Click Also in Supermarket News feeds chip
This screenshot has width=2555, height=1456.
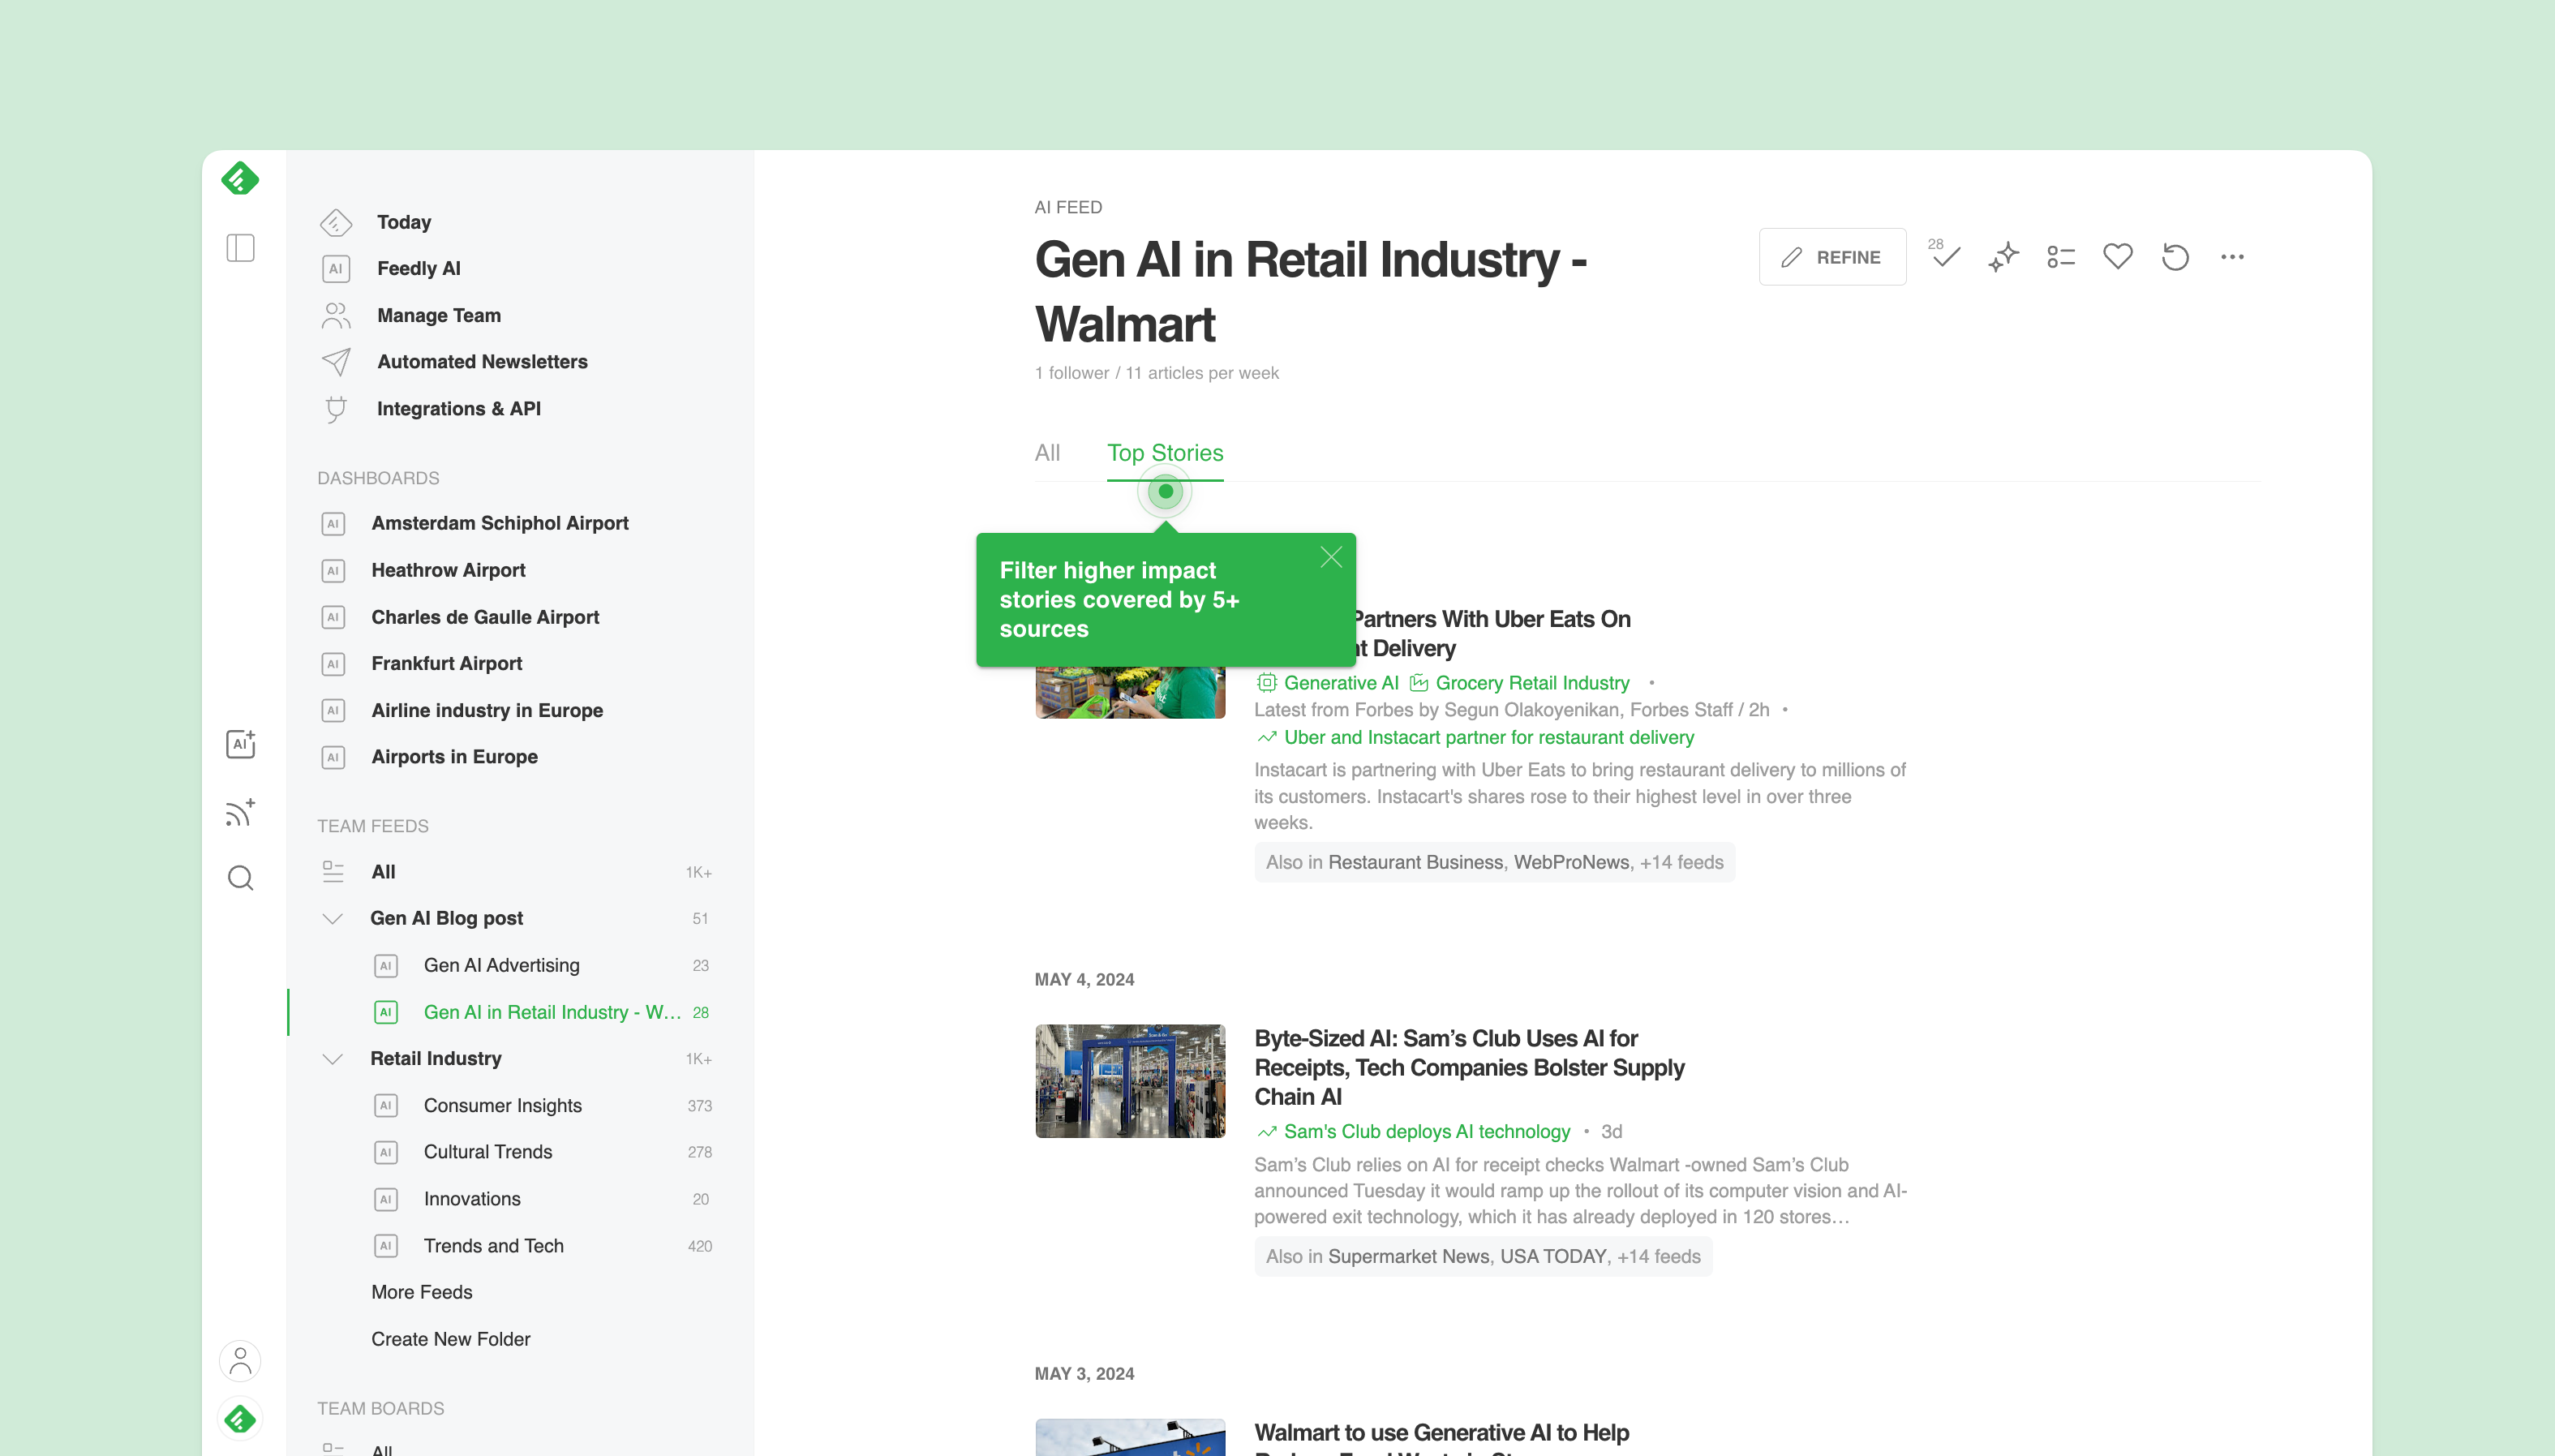[1483, 1256]
